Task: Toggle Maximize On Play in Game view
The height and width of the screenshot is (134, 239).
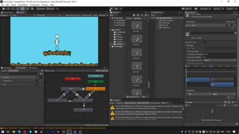Action: coord(73,15)
